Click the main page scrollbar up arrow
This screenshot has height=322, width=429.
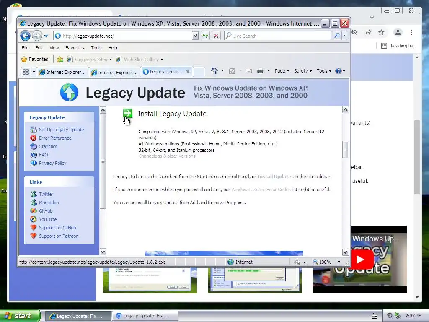click(x=345, y=110)
